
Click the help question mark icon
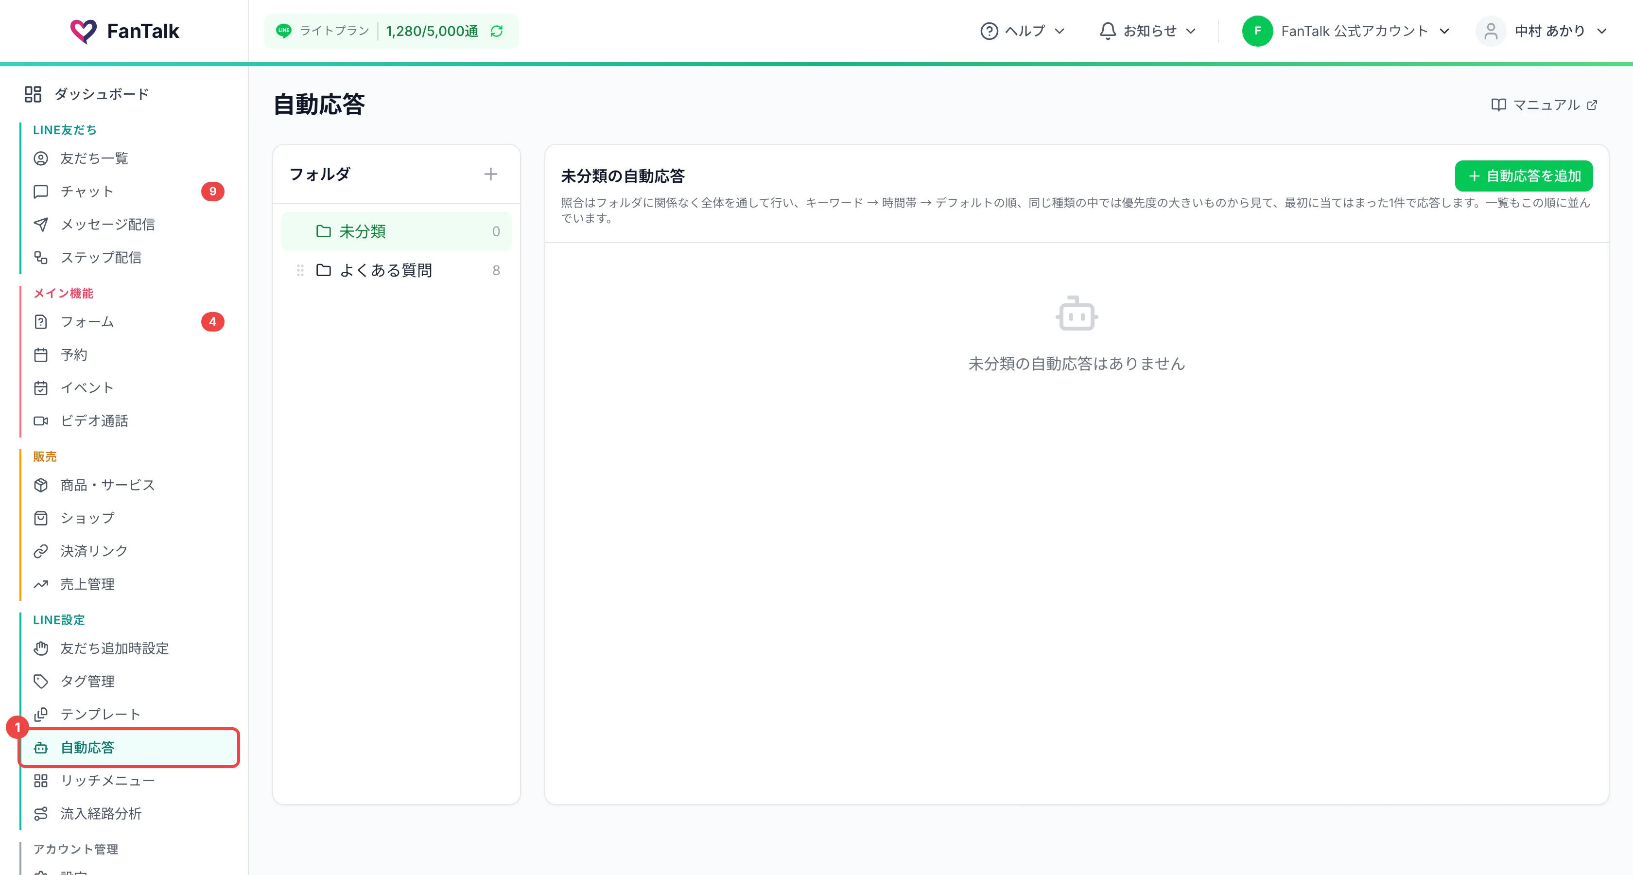tap(989, 31)
